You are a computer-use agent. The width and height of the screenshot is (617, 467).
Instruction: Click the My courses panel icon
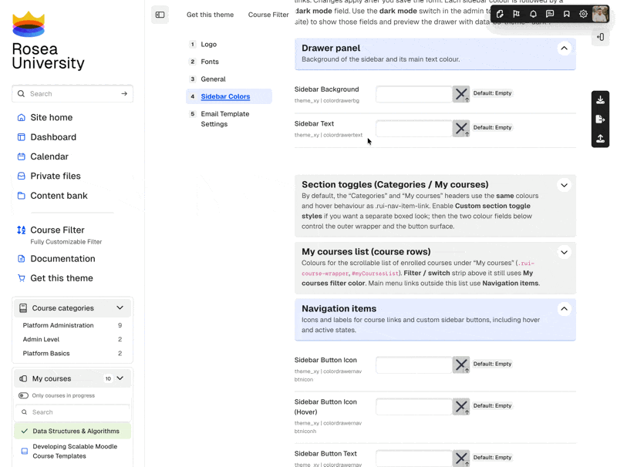[23, 378]
